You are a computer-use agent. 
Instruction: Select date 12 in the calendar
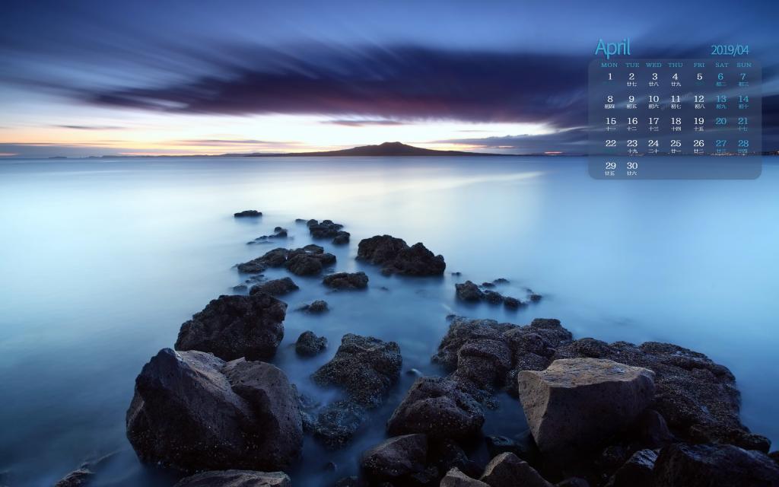(x=698, y=100)
